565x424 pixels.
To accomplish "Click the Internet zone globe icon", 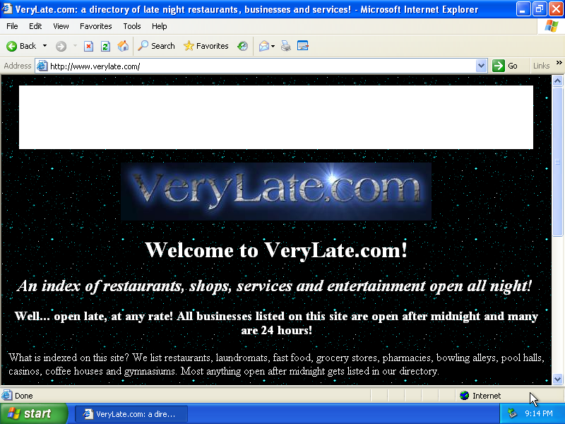I will click(x=465, y=396).
